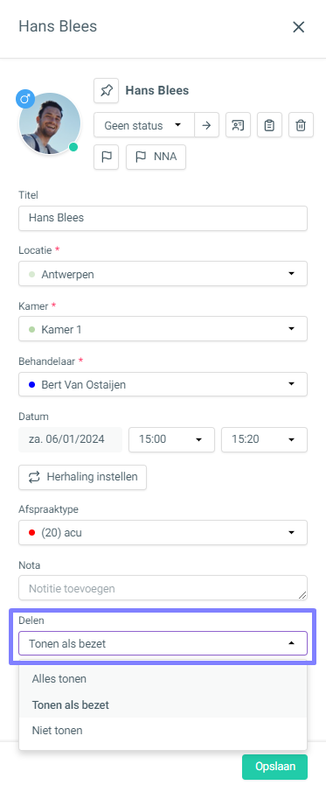
Task: Change the 15:00 start time dropdown
Action: click(171, 439)
